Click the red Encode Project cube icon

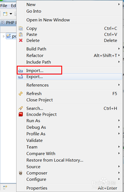(21, 114)
